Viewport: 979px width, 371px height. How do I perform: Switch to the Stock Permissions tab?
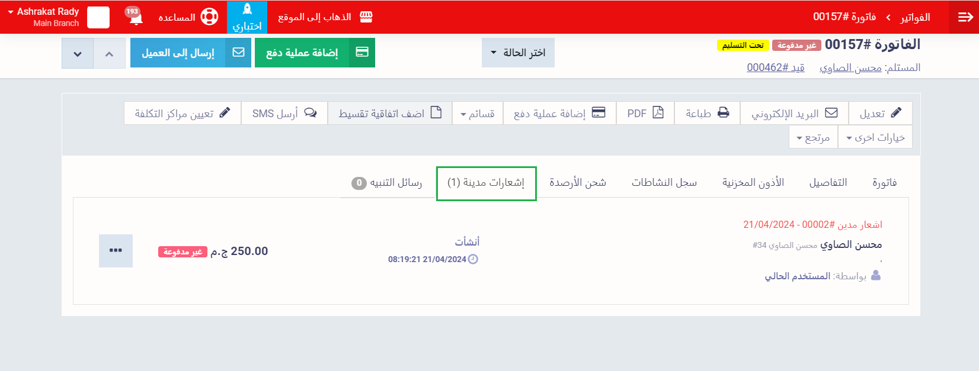click(x=753, y=182)
